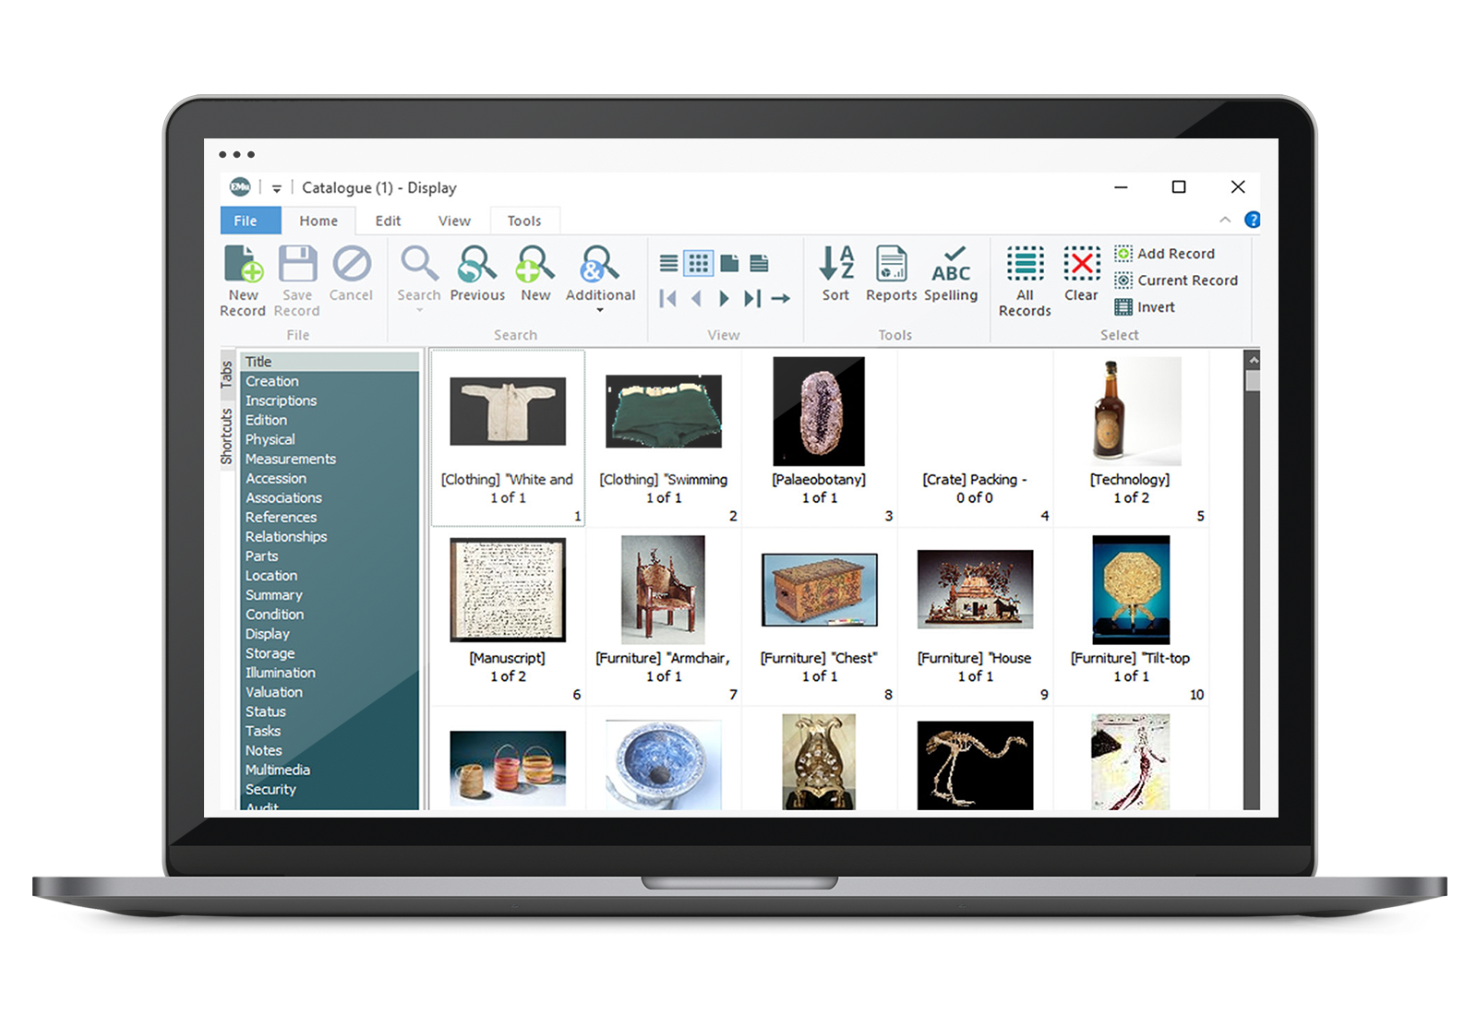Viewport: 1477px width, 1015px height.
Task: Expand the Additional search dropdown
Action: (x=600, y=310)
